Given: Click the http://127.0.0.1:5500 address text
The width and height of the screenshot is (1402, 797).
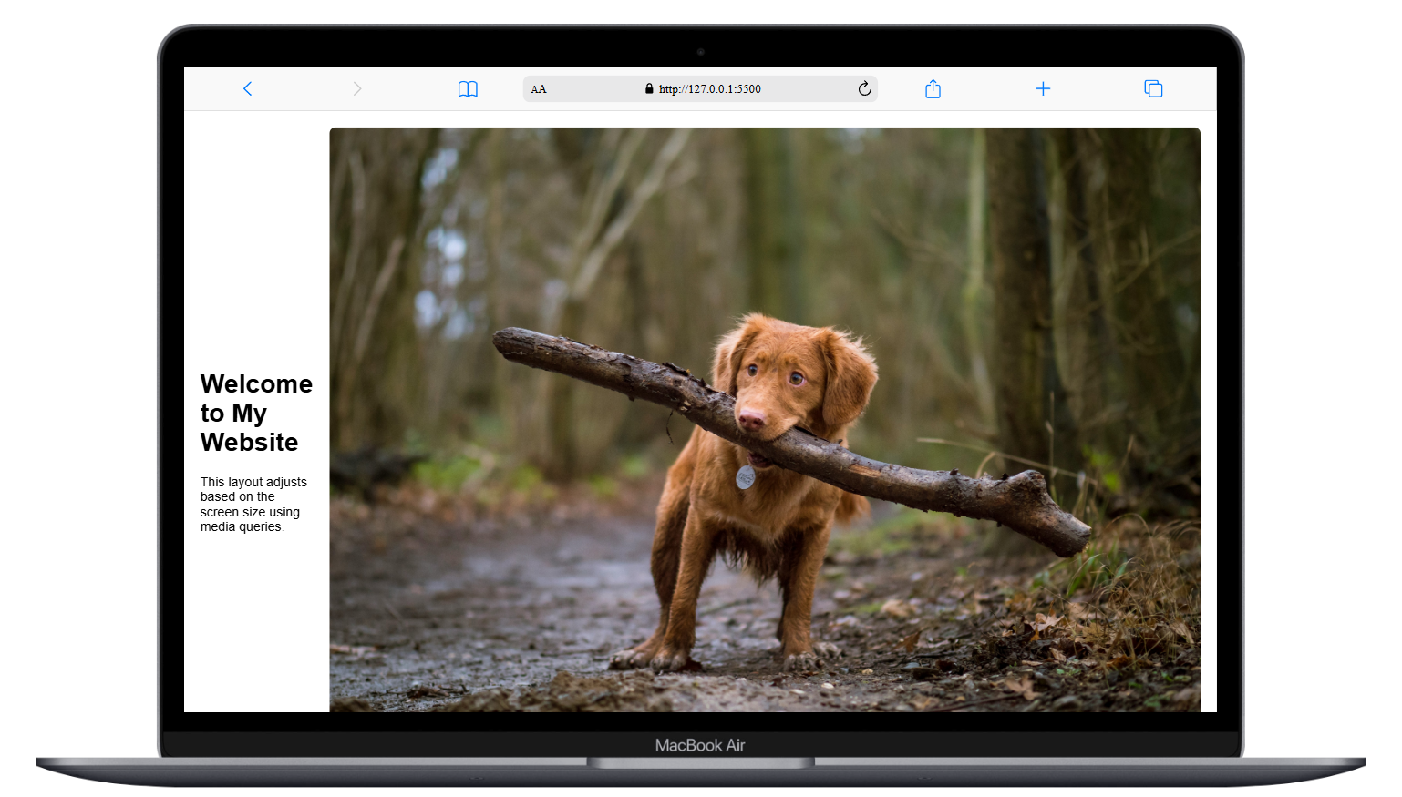Looking at the screenshot, I should [x=710, y=89].
